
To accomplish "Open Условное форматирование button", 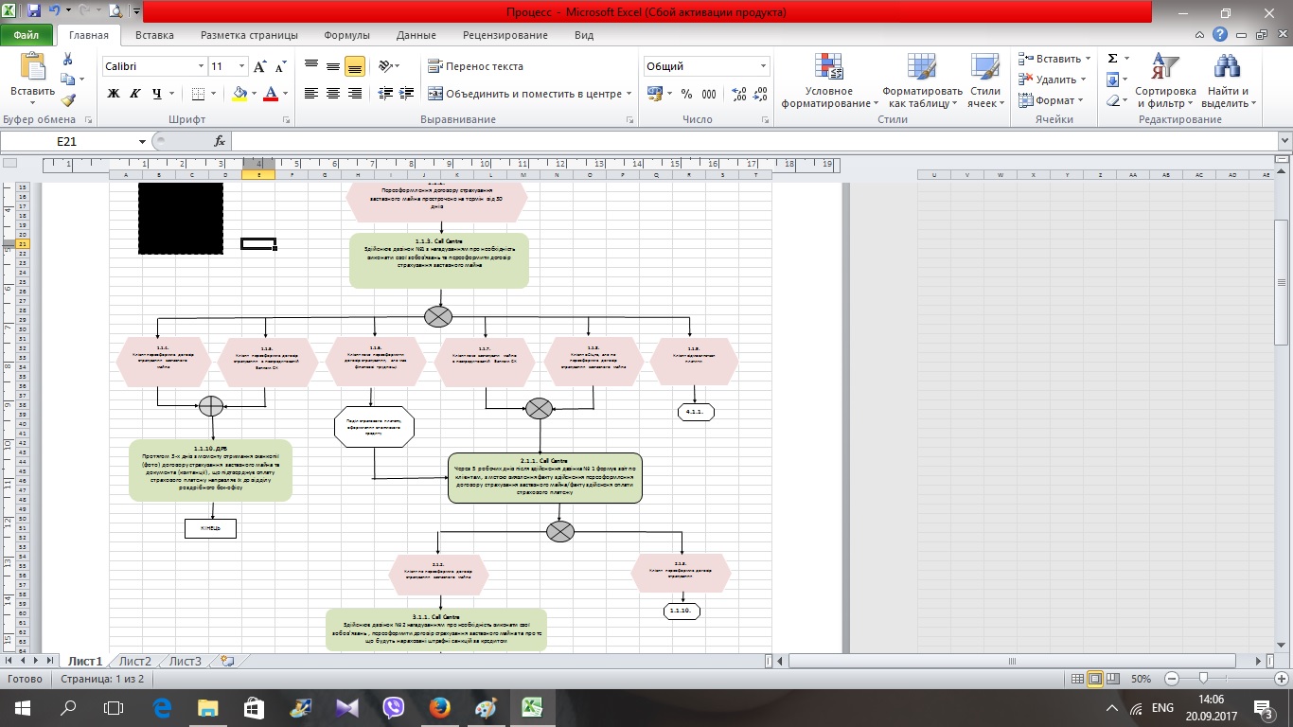I will pyautogui.click(x=825, y=80).
